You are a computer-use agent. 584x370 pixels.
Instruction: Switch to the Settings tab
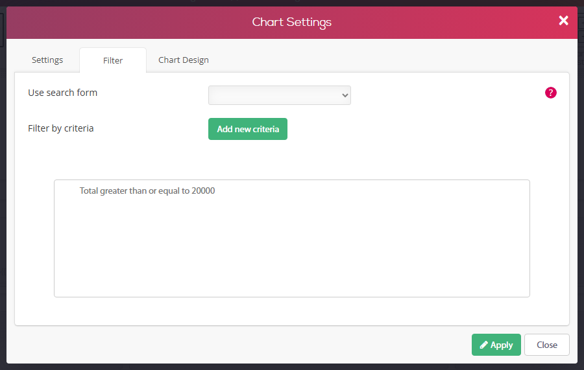tap(47, 60)
